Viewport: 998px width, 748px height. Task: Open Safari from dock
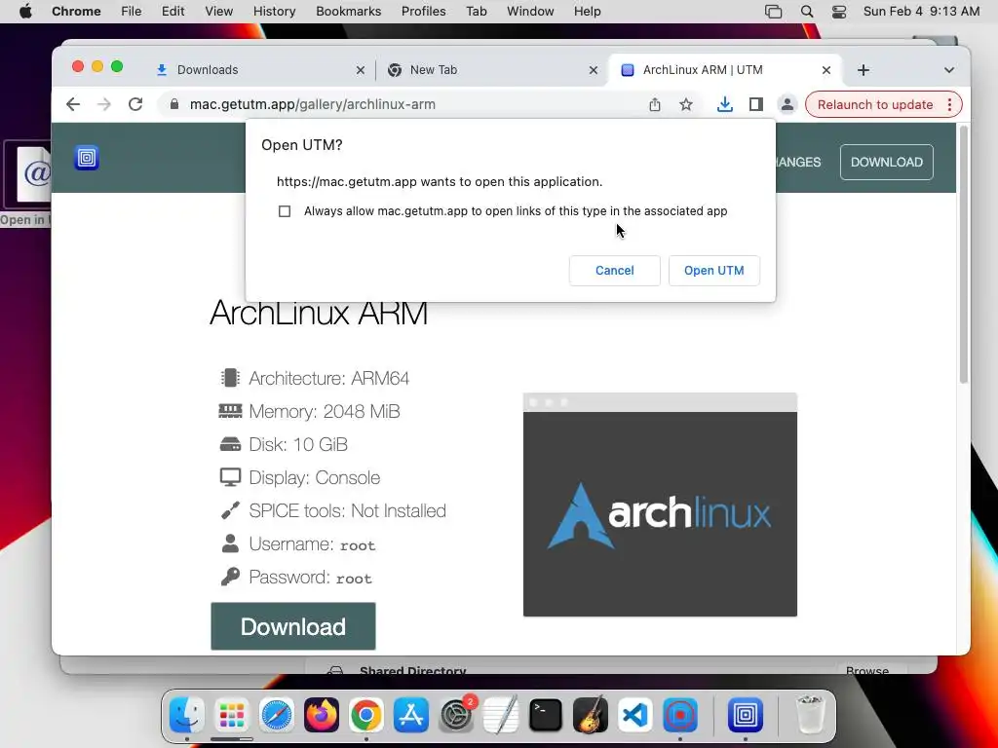coord(276,715)
